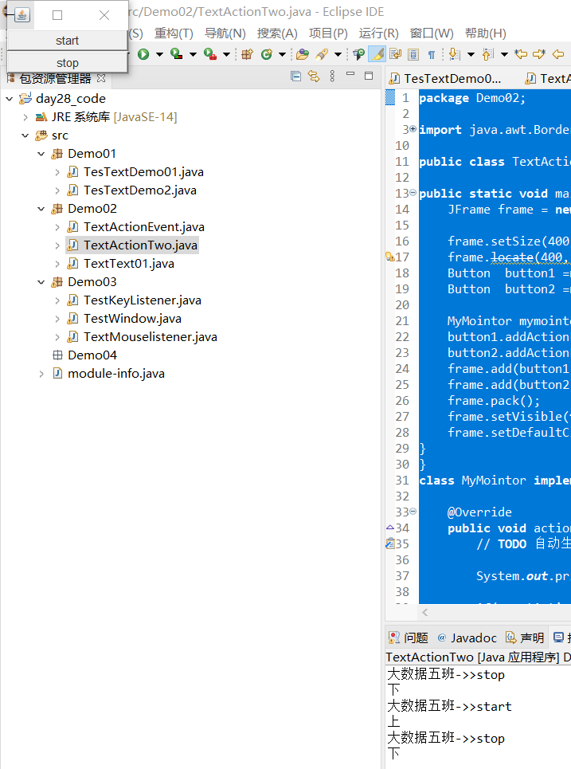Maximize the Package Explorer panel
Viewport: 571px width, 769px height.
pos(369,76)
